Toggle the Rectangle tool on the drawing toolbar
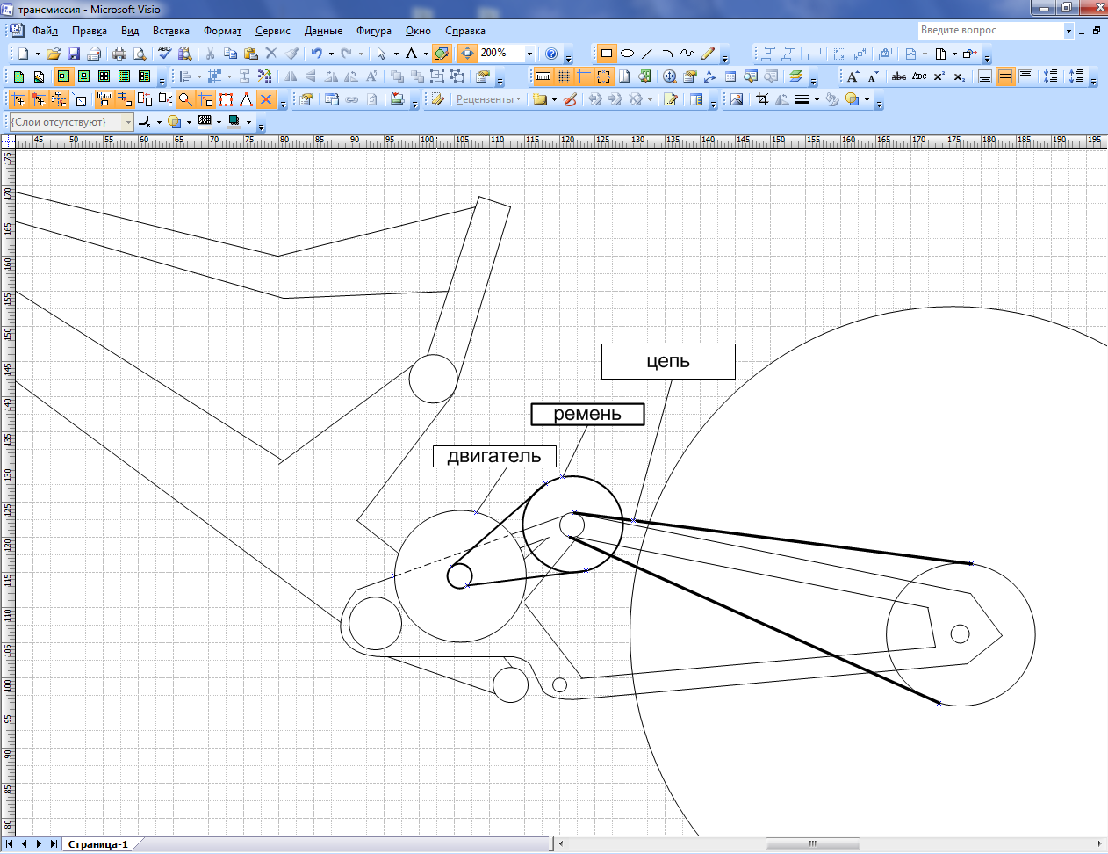Viewport: 1108px width, 854px height. point(606,54)
